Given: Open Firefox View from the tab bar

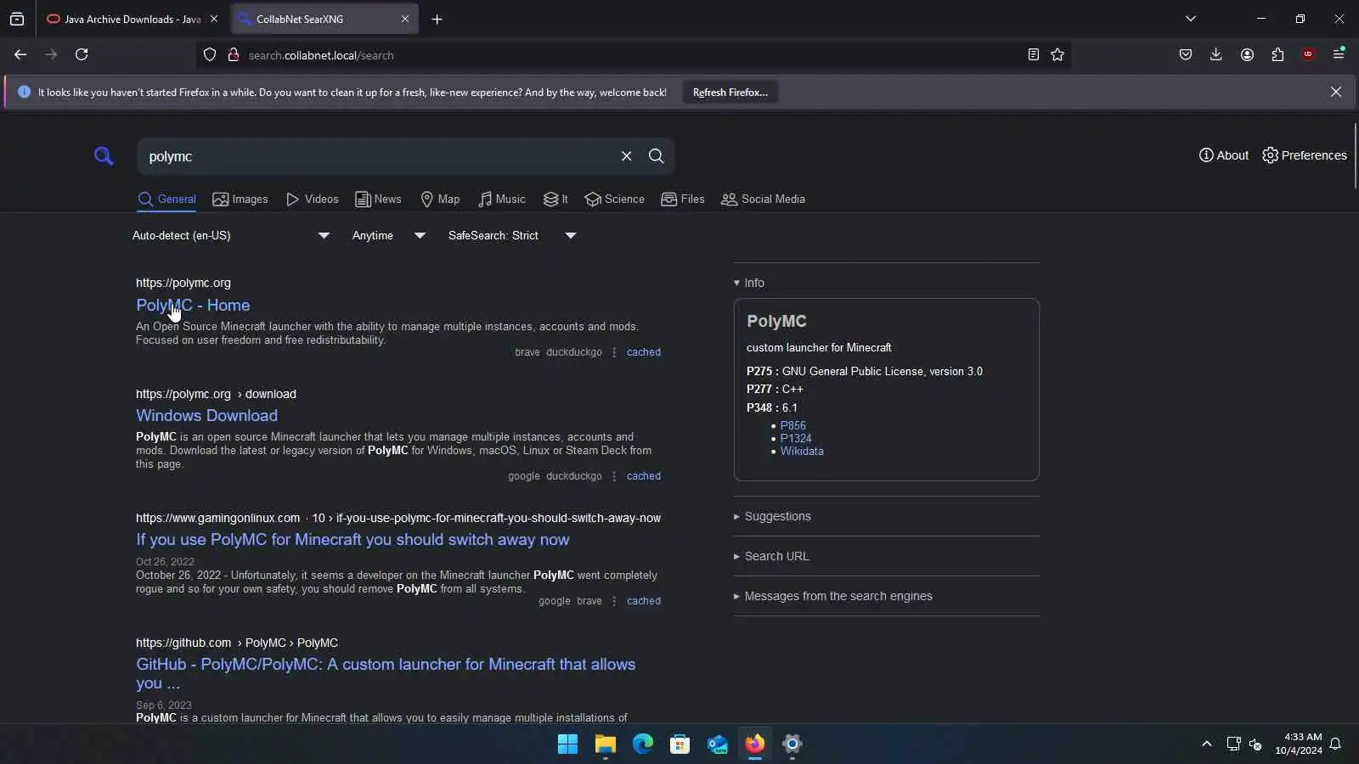Looking at the screenshot, I should (17, 19).
